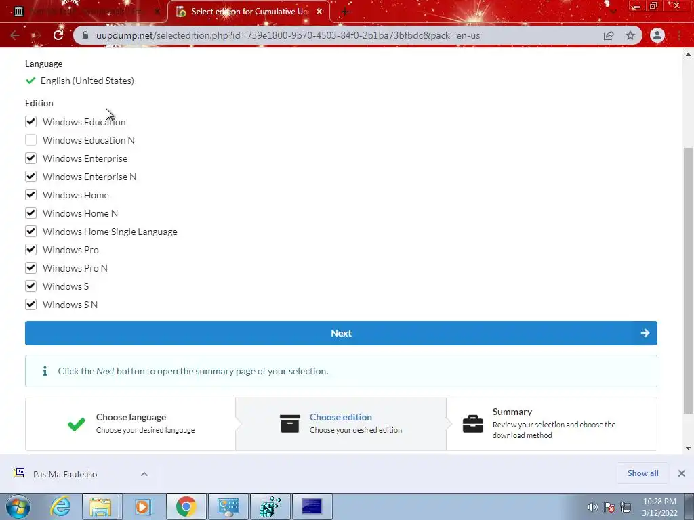Check the Windows Education N checkbox
Screen dimensions: 694x520
point(30,139)
